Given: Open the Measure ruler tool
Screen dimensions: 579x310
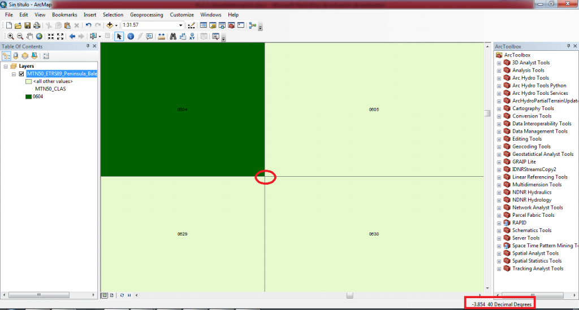Looking at the screenshot, I should pos(161,36).
